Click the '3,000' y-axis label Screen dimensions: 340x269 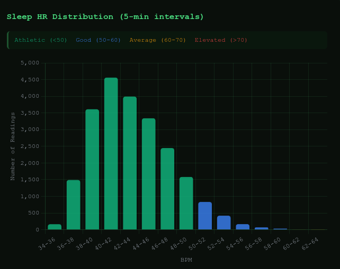(30, 129)
